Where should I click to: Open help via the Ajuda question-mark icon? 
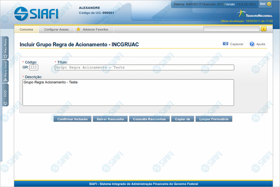(x=252, y=44)
